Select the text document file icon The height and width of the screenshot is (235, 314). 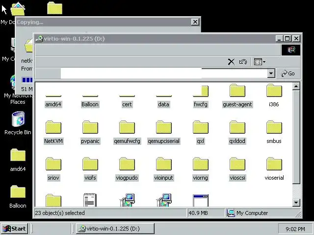90,200
